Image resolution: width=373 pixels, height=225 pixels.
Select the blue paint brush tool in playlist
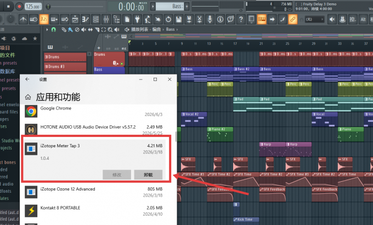(70, 30)
